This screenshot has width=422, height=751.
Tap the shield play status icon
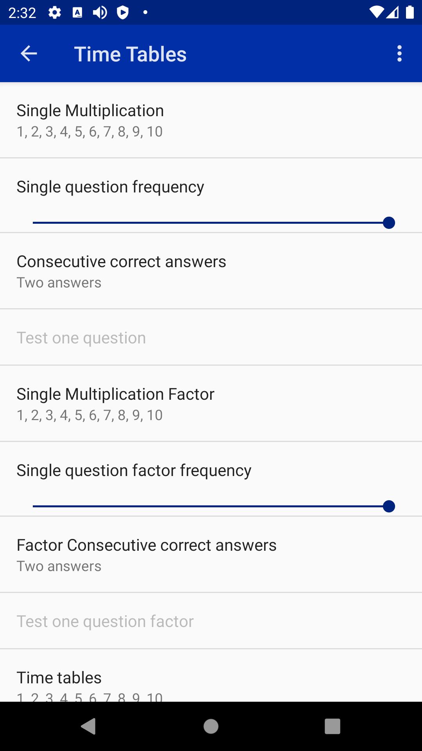click(123, 13)
